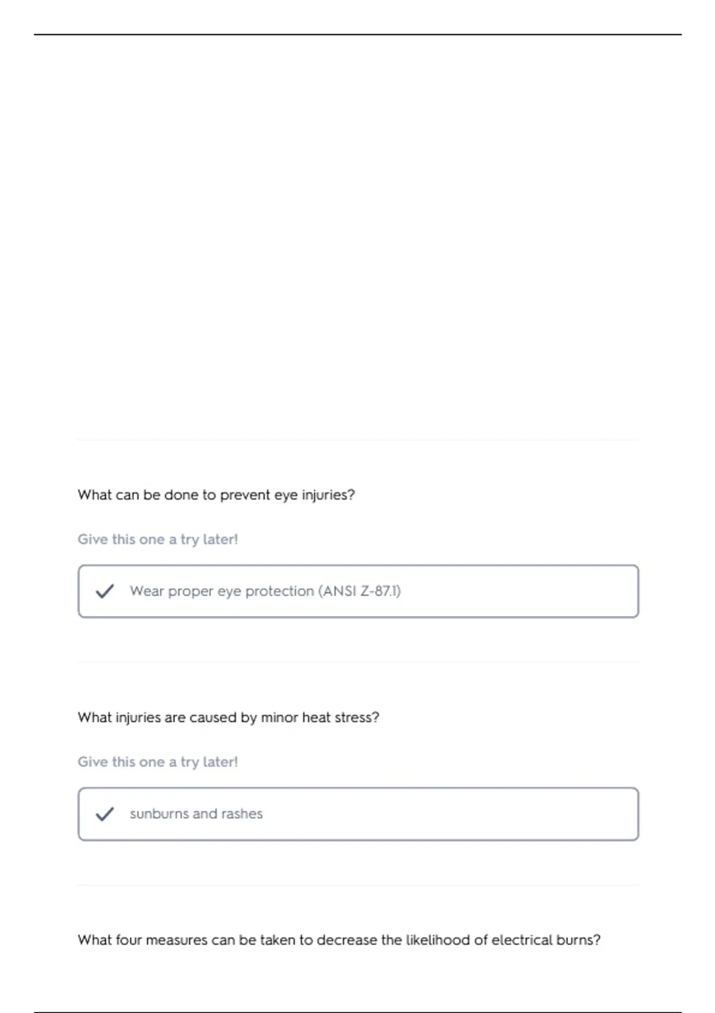
Task: Click the question about preventing eye injuries
Action: click(216, 495)
